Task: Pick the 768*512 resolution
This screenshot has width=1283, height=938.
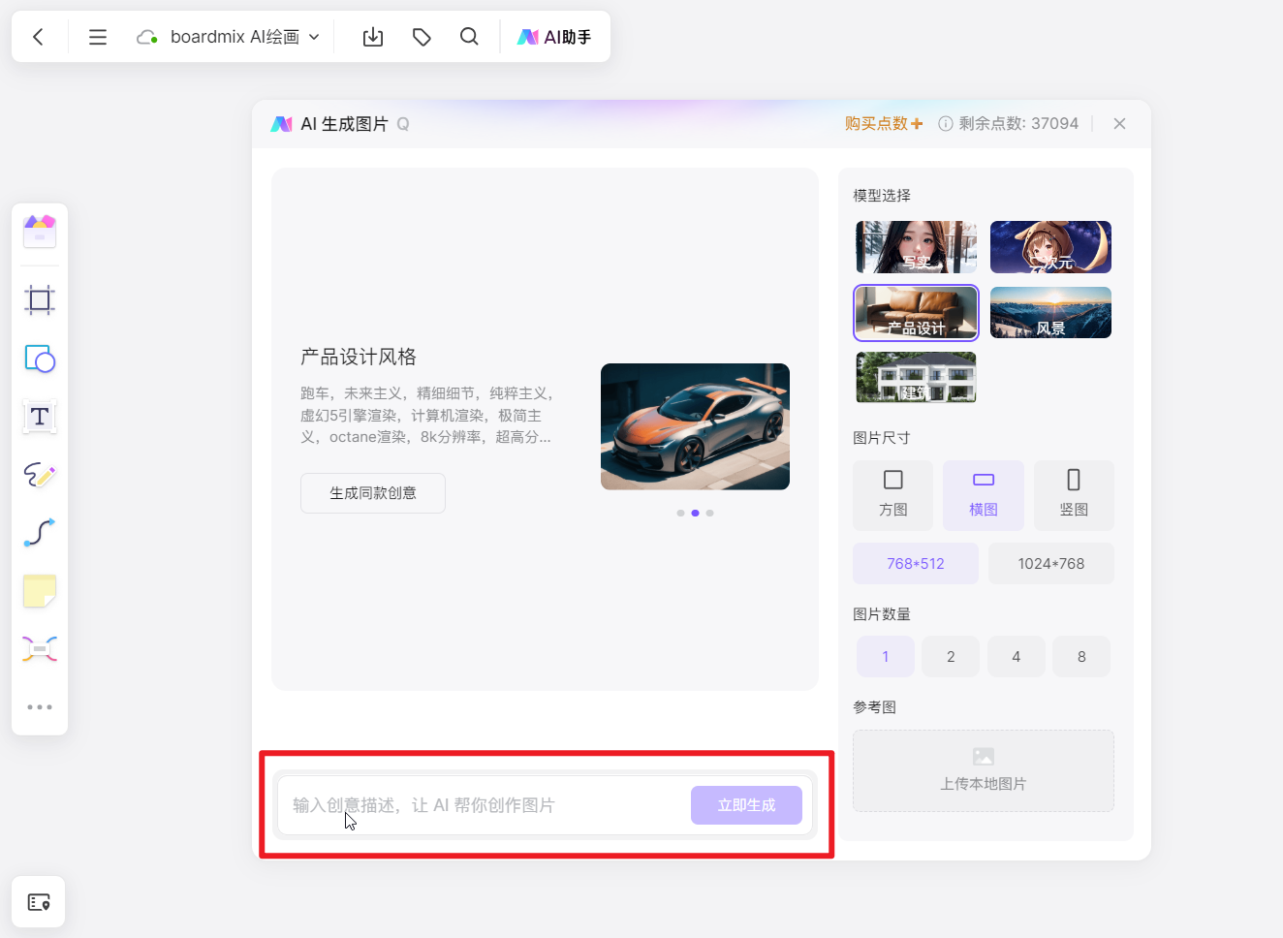Action: (916, 564)
